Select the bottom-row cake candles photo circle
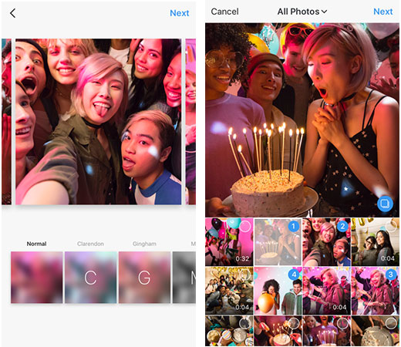Viewport: 401px width, 347px height. (294, 323)
